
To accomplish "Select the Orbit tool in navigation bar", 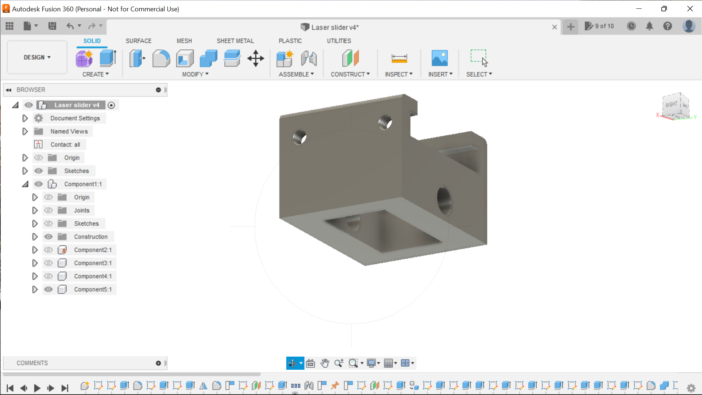I will 292,363.
